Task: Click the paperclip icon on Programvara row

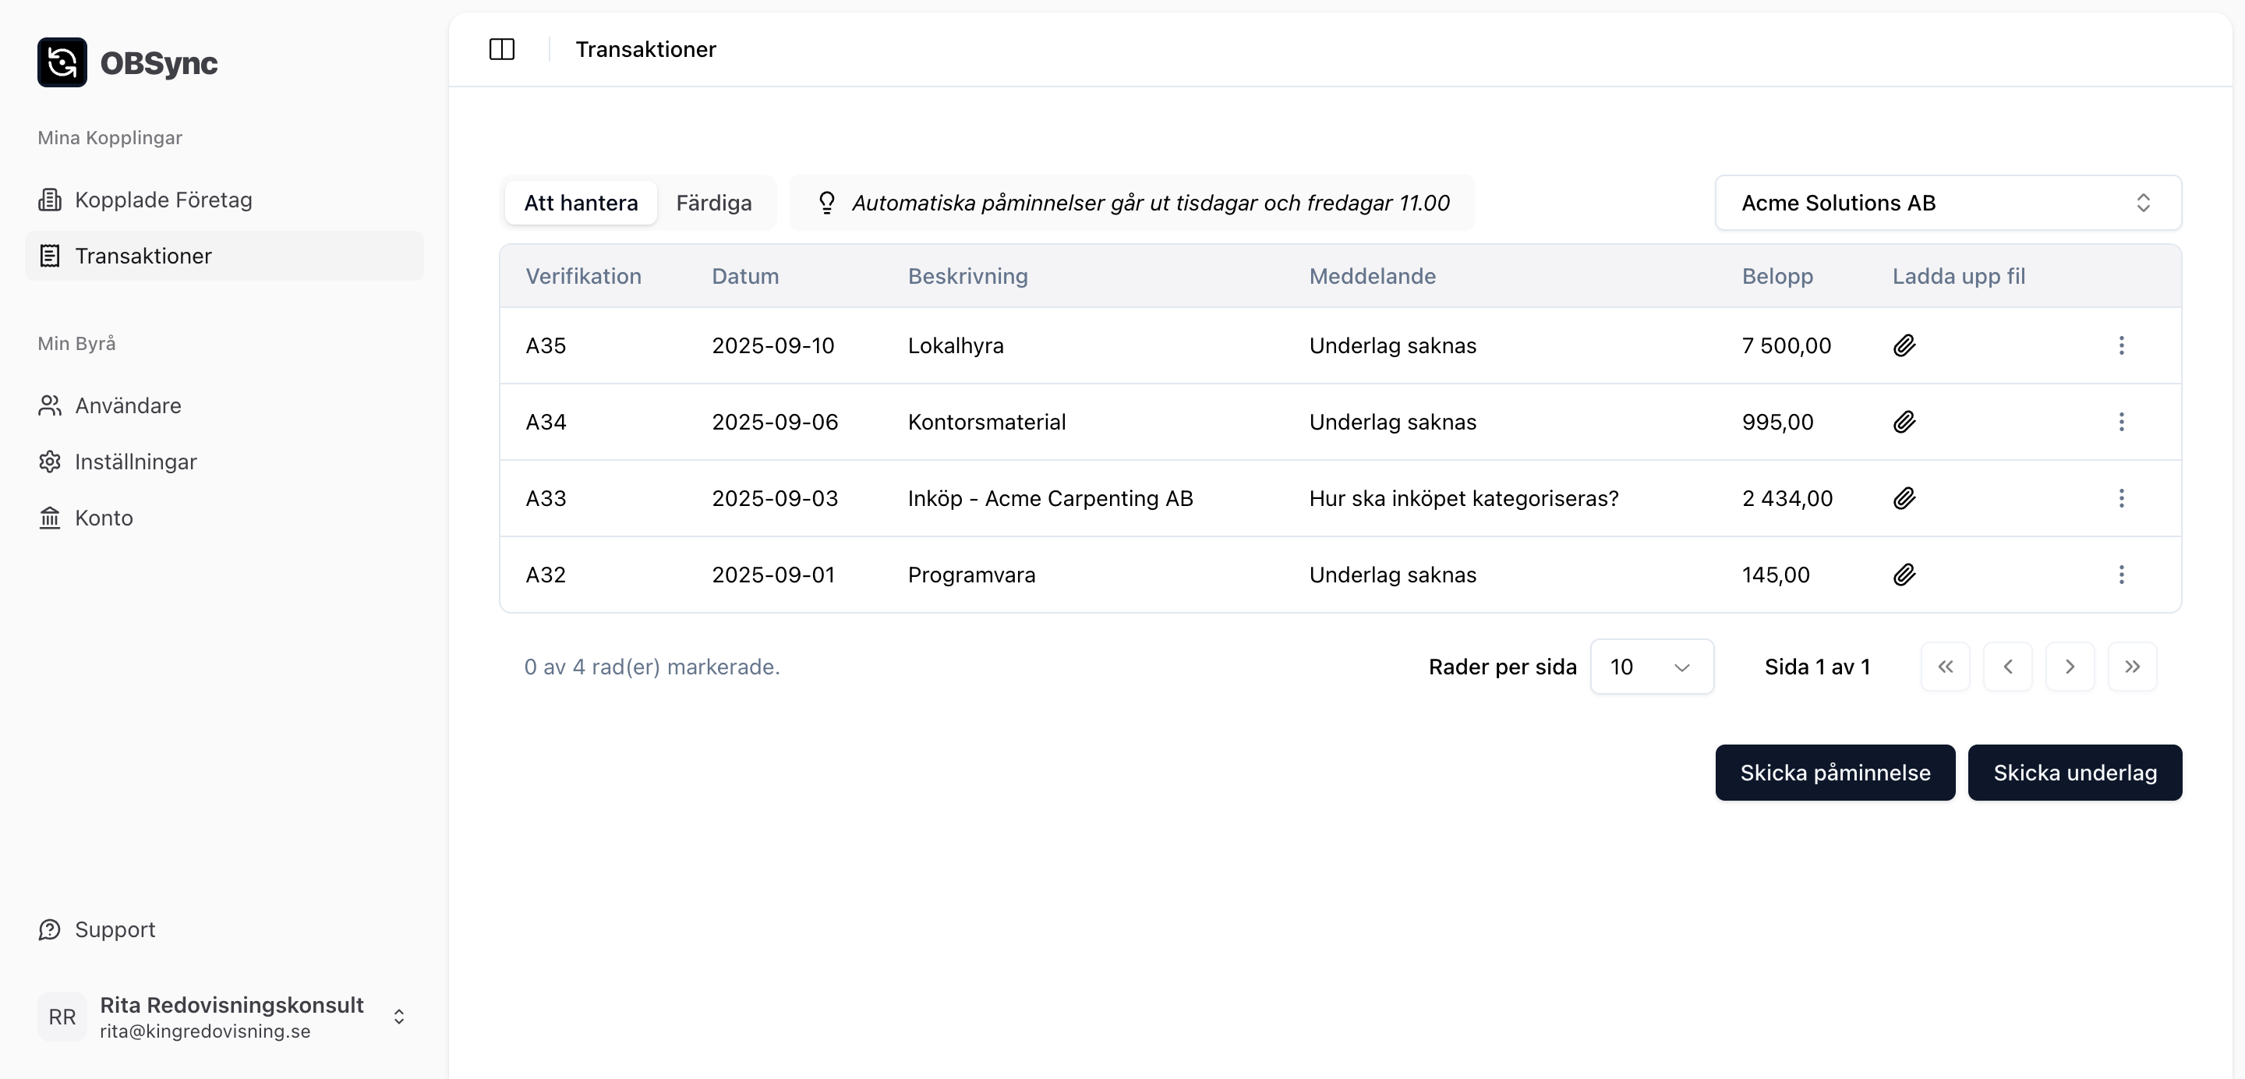Action: (x=1904, y=575)
